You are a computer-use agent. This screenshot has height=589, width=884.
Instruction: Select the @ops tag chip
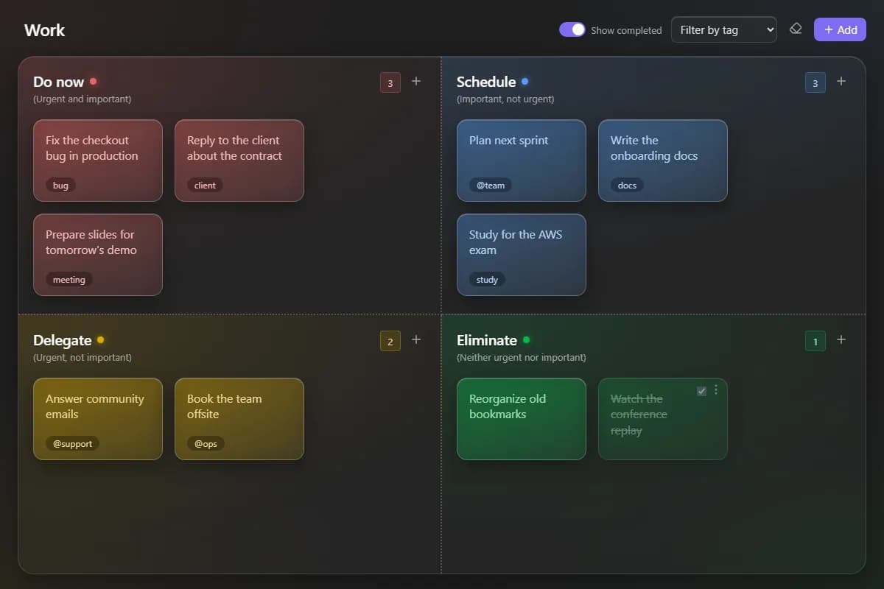point(206,444)
